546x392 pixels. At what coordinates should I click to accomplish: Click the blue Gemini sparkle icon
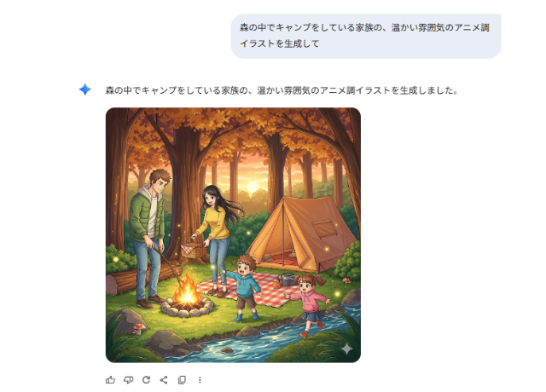tap(85, 89)
